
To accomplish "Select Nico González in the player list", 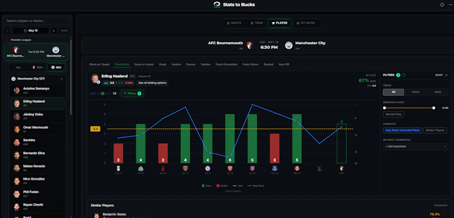I will coord(37,181).
